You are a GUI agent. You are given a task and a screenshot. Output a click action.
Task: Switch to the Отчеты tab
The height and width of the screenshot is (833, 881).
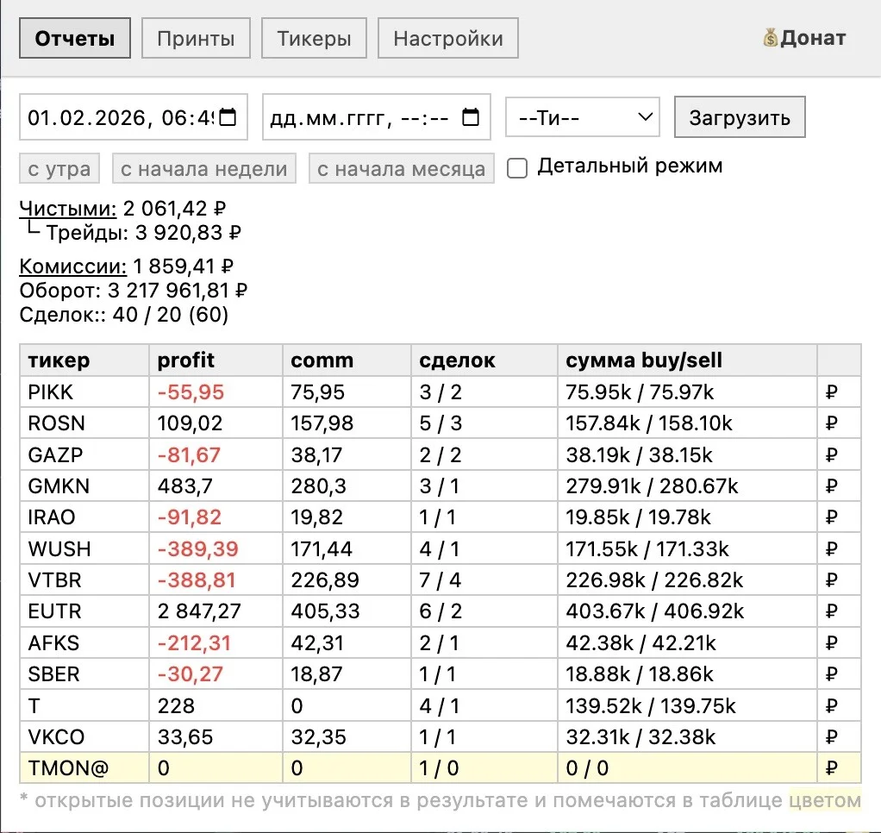(x=75, y=38)
